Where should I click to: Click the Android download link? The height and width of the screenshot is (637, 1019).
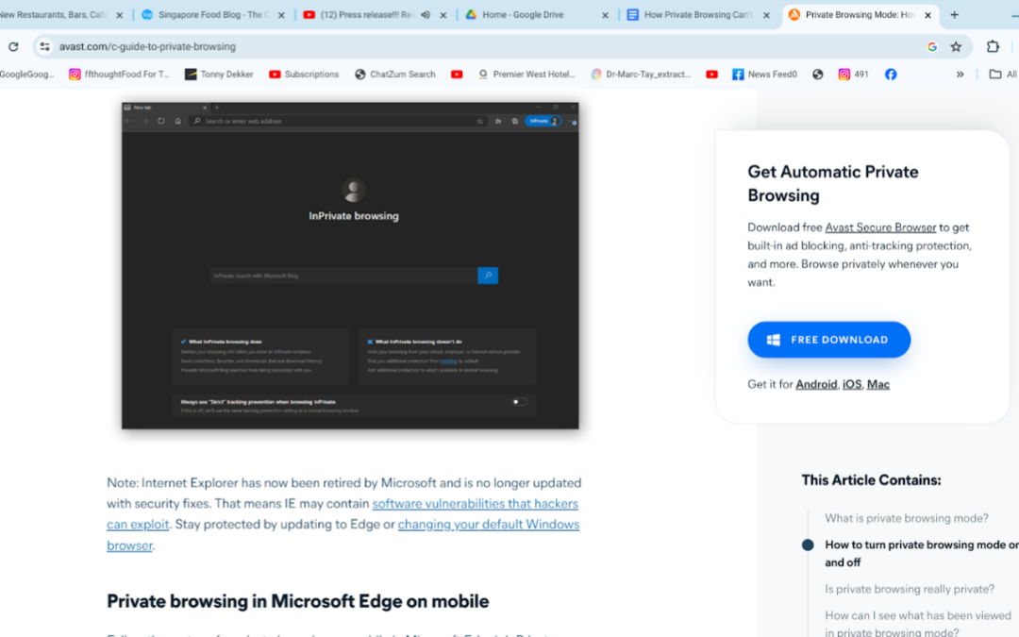(x=815, y=384)
